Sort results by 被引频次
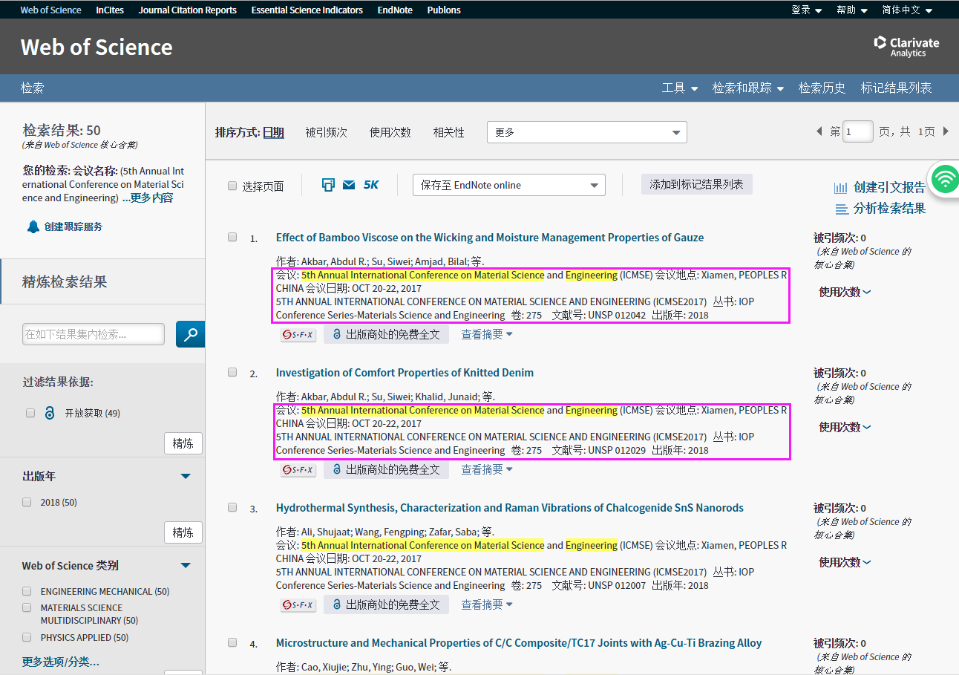The width and height of the screenshot is (959, 675). point(327,132)
